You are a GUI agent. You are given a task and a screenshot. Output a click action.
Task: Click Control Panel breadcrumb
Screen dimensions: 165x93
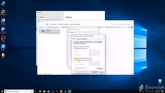(53, 24)
